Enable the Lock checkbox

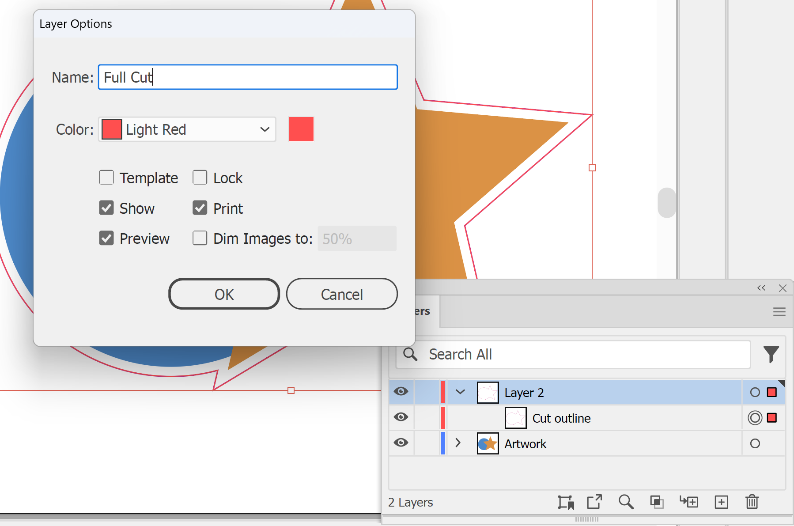(200, 178)
